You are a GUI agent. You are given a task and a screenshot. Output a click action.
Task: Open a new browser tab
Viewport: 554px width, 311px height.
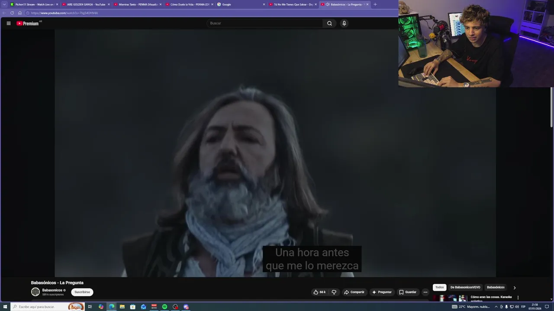375,4
